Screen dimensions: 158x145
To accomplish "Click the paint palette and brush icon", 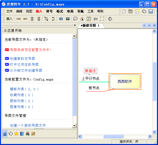I will 33,134.
